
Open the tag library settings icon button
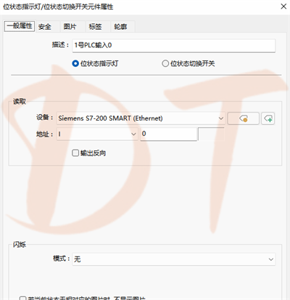pyautogui.click(x=244, y=118)
